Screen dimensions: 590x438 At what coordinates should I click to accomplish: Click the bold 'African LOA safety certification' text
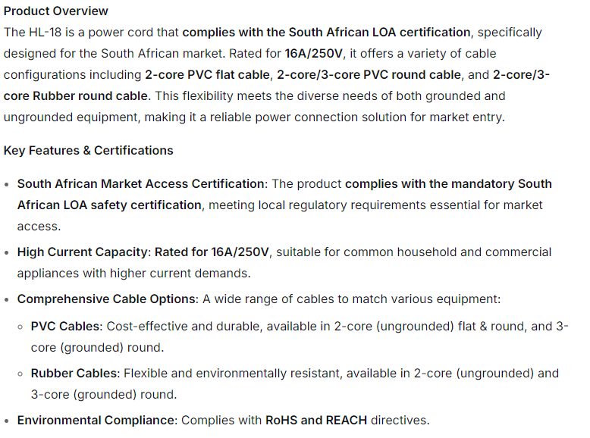(x=109, y=205)
